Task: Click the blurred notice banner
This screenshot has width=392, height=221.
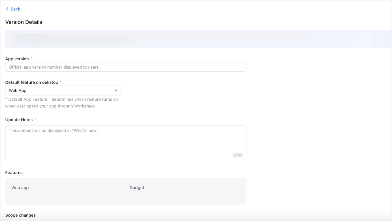Action: point(196,39)
